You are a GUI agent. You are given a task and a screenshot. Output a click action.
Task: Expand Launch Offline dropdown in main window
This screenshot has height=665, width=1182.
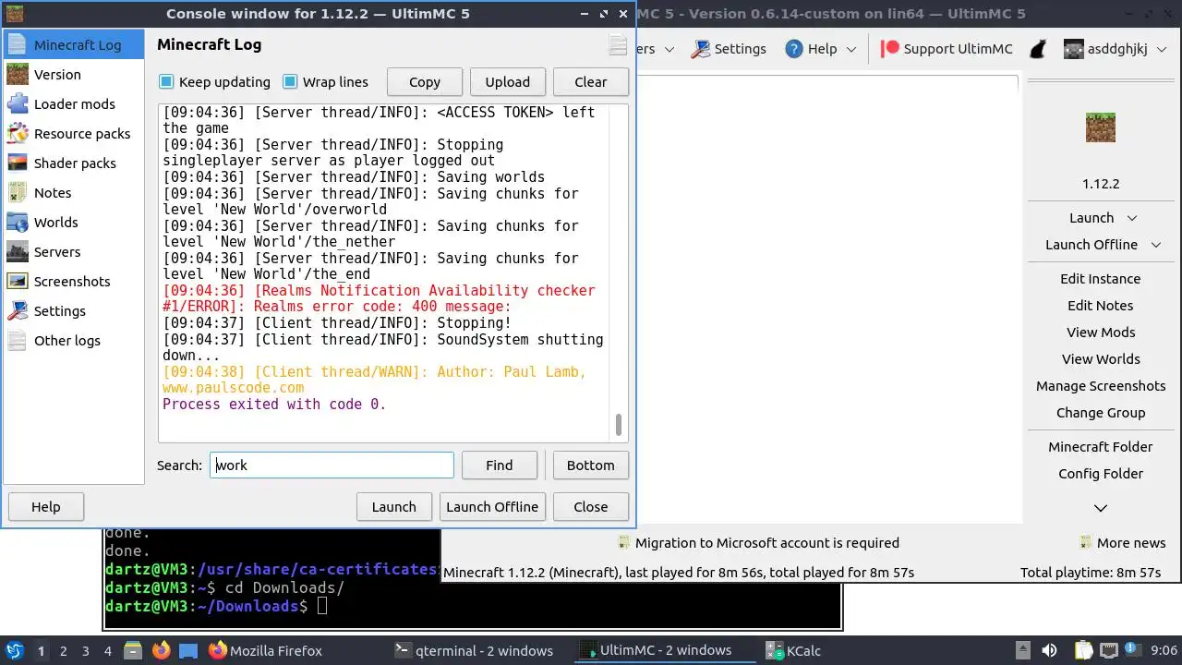pos(1156,245)
